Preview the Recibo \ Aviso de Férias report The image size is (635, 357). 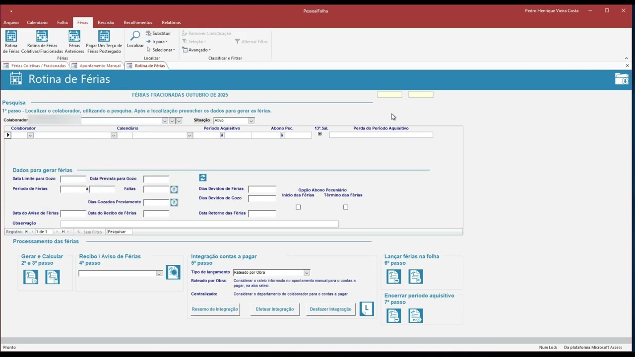(173, 272)
